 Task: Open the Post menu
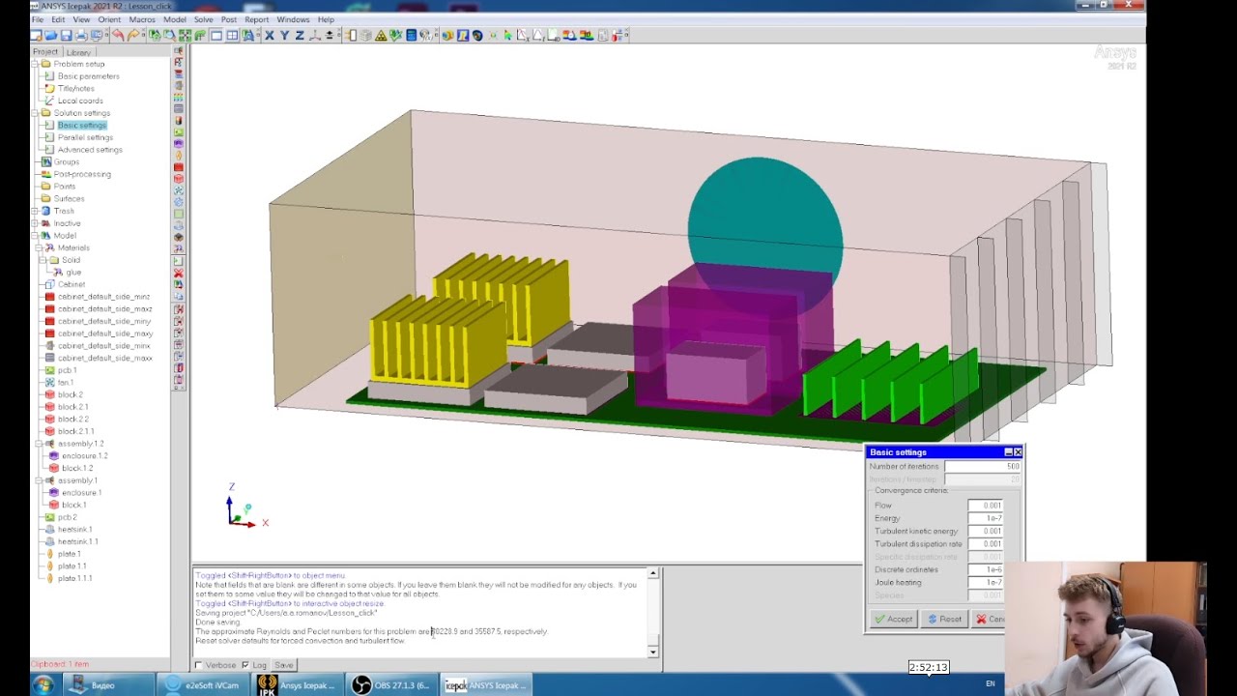click(x=229, y=19)
